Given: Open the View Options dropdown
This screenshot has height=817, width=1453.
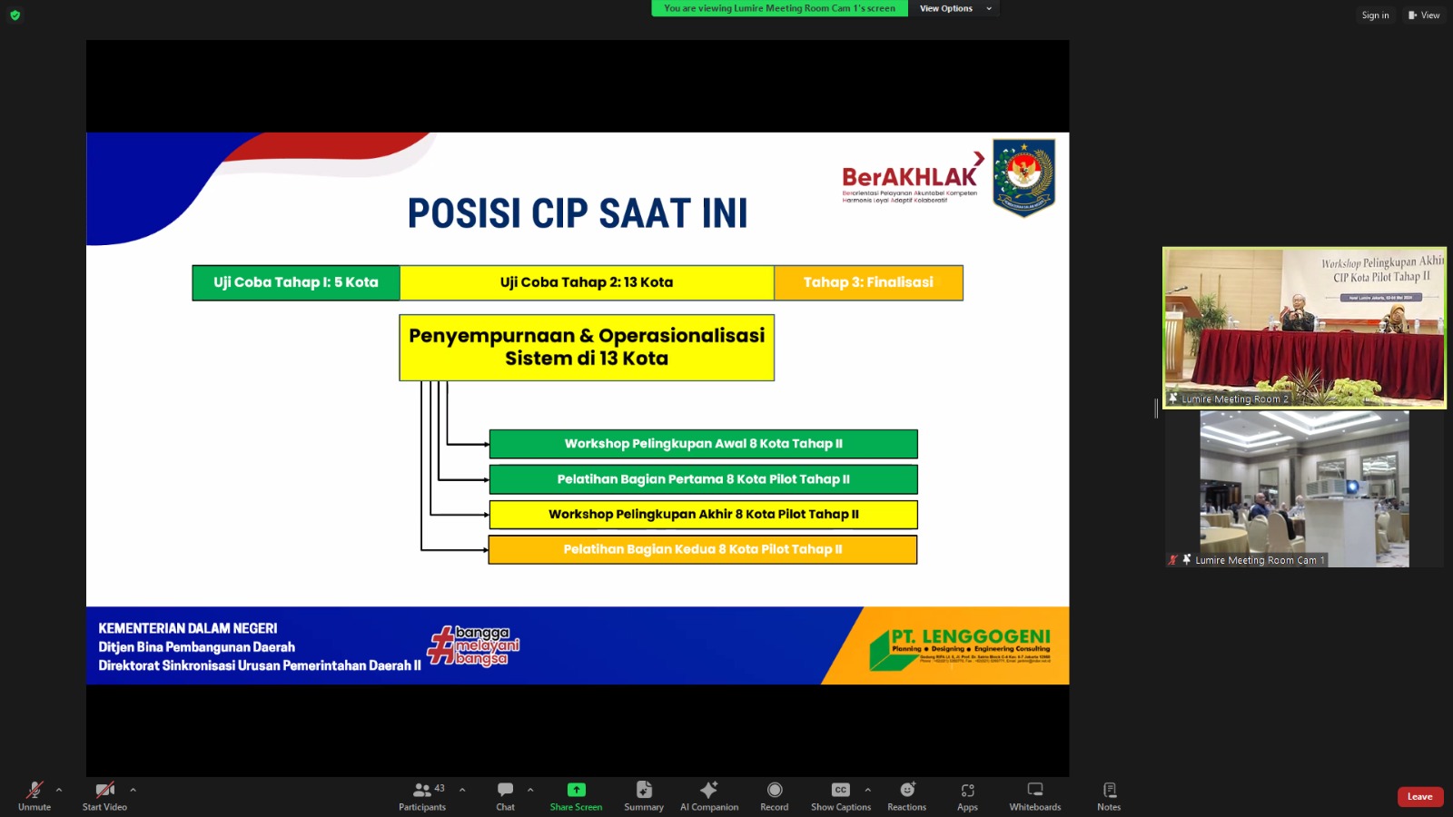Looking at the screenshot, I should coord(954,8).
